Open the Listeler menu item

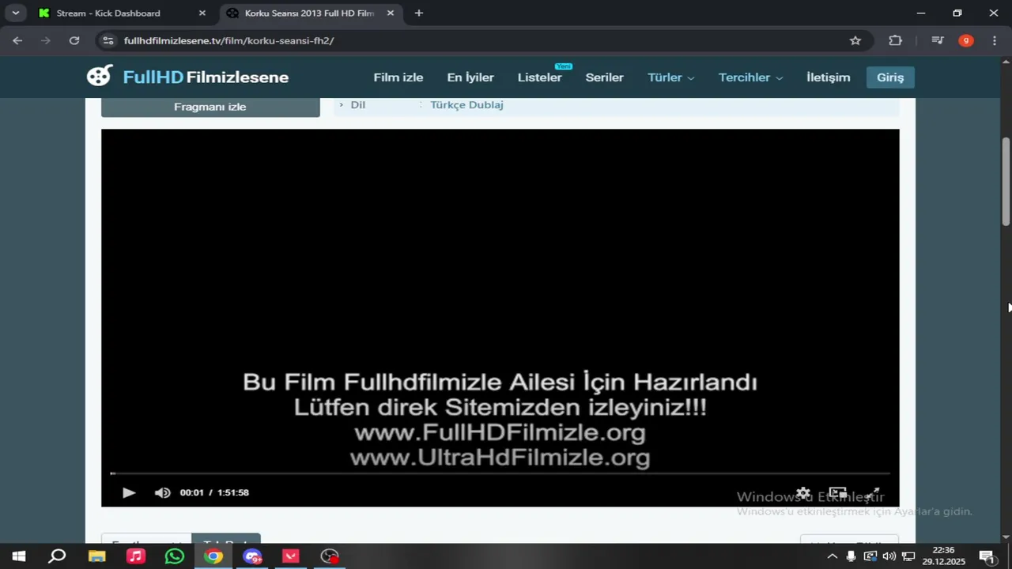pos(540,77)
